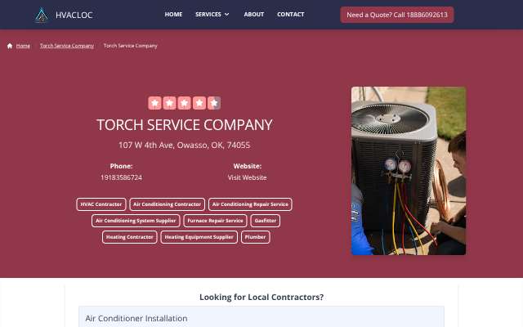
Task: Select the HVAC Contractor tag
Action: tap(101, 204)
